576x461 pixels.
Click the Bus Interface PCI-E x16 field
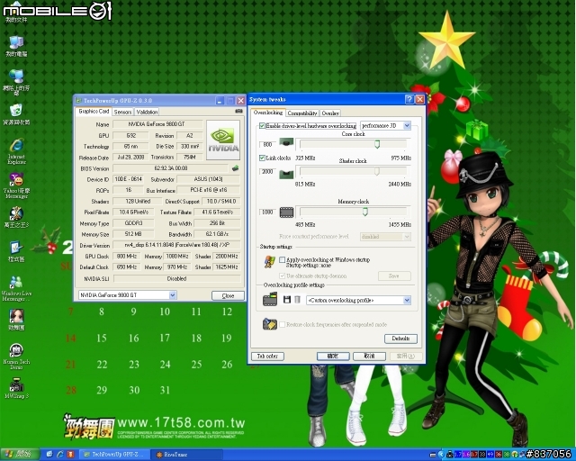click(208, 190)
